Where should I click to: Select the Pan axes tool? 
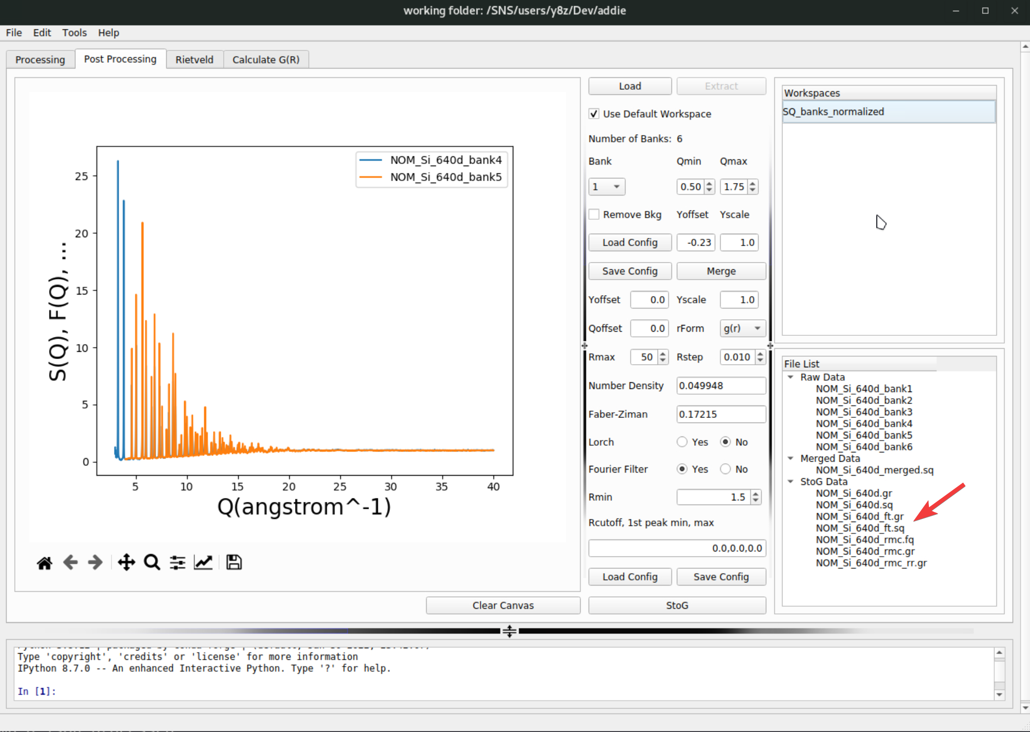pos(126,562)
